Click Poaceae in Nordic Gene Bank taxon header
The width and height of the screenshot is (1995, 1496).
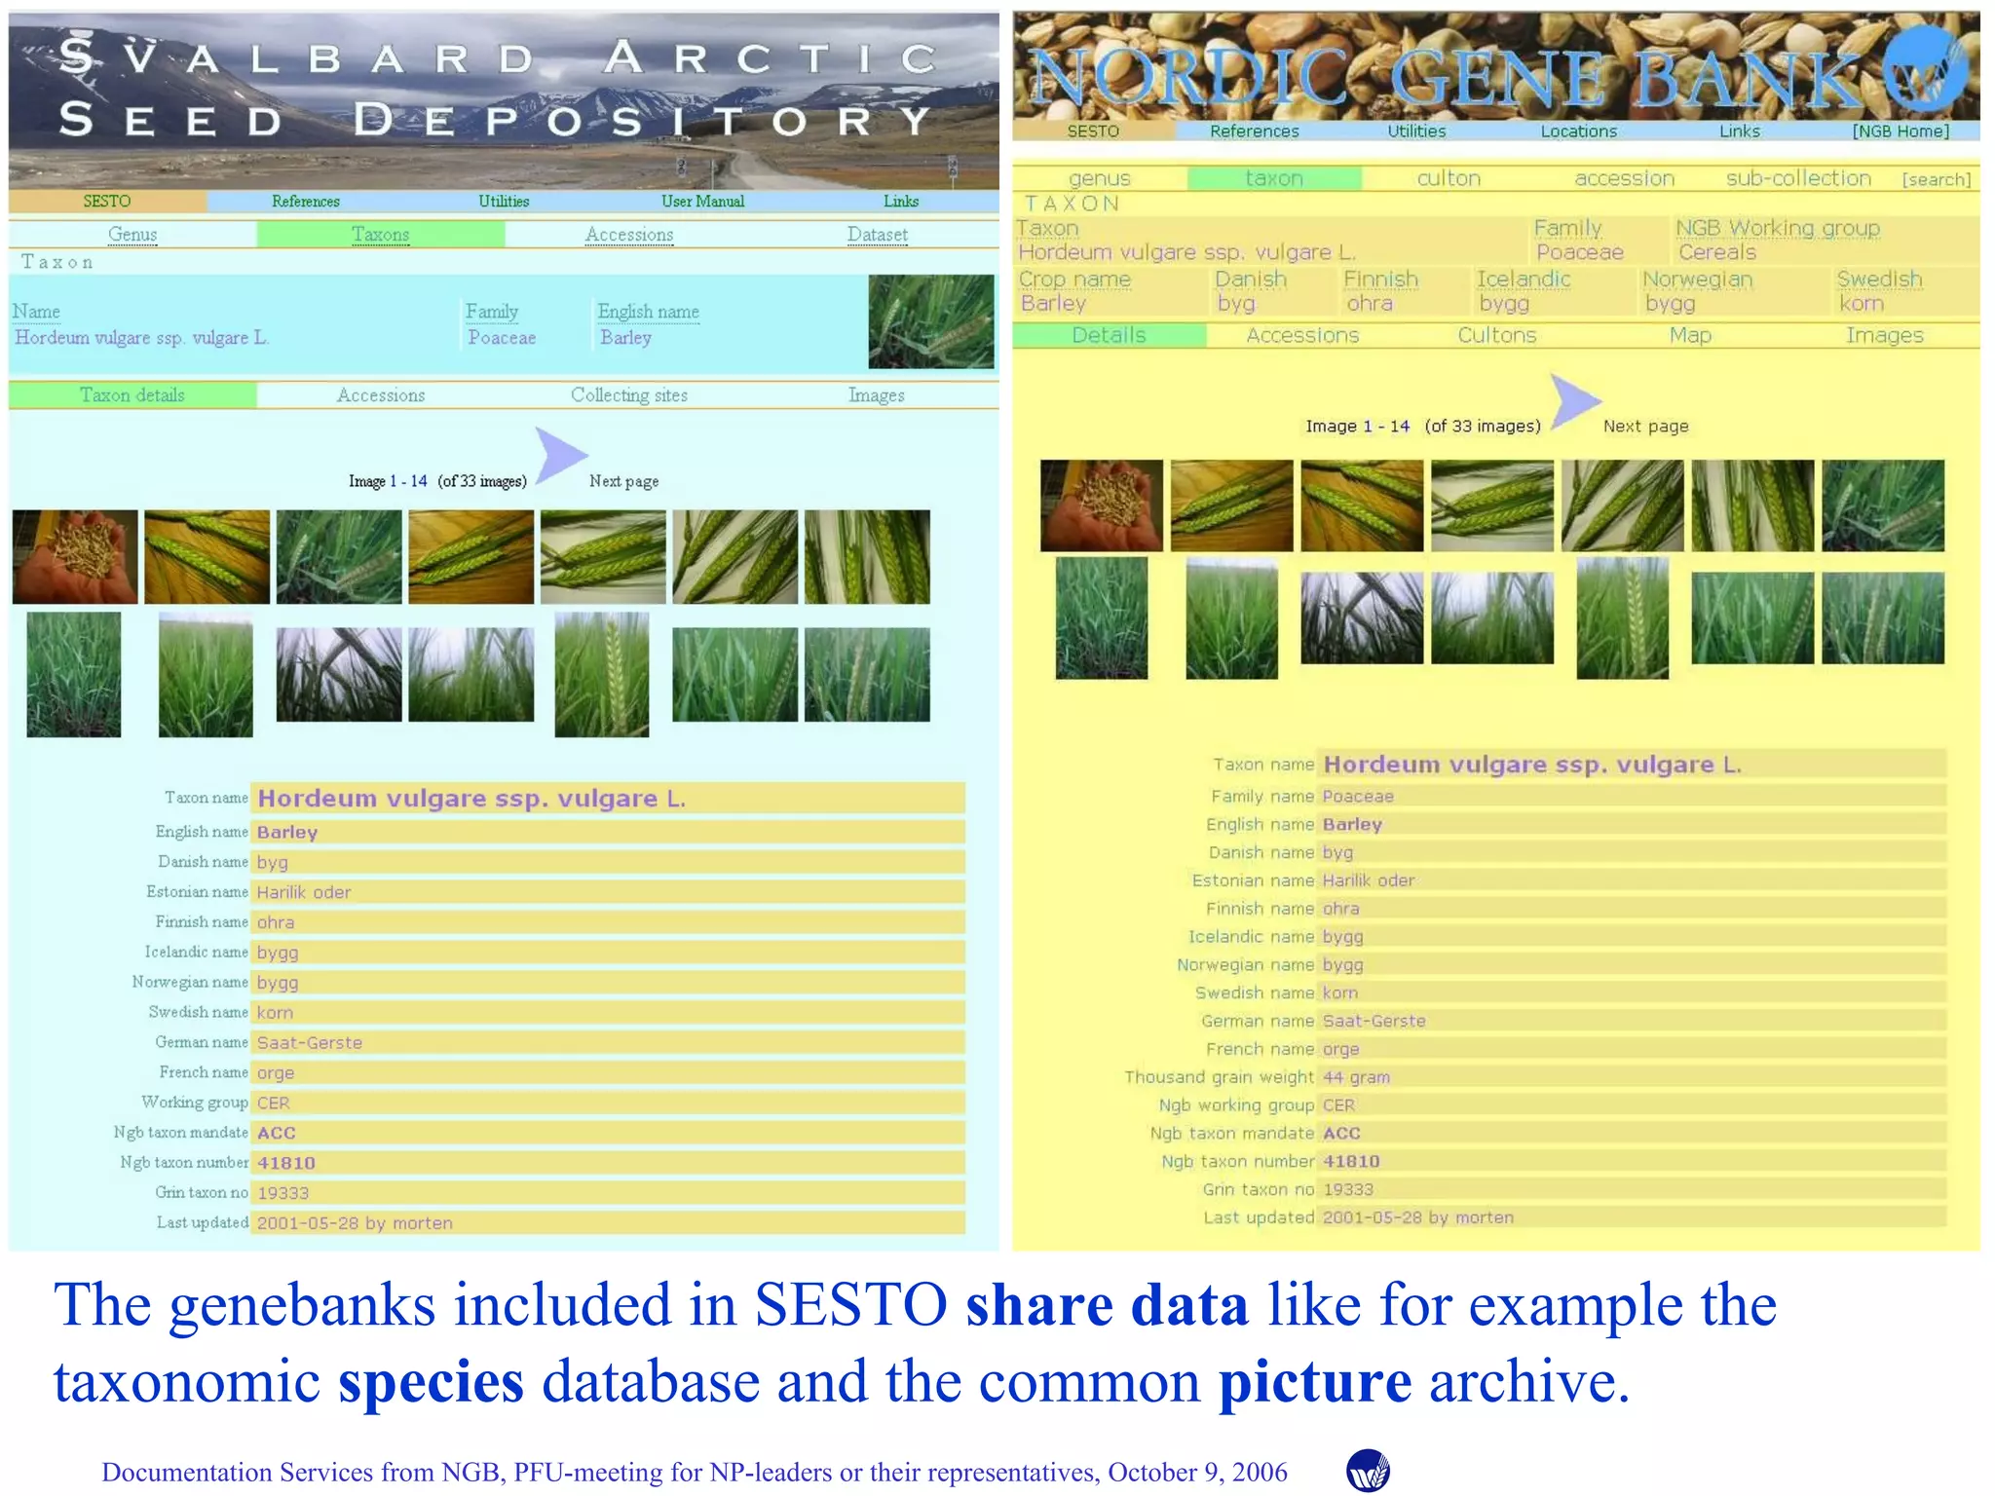point(1579,252)
